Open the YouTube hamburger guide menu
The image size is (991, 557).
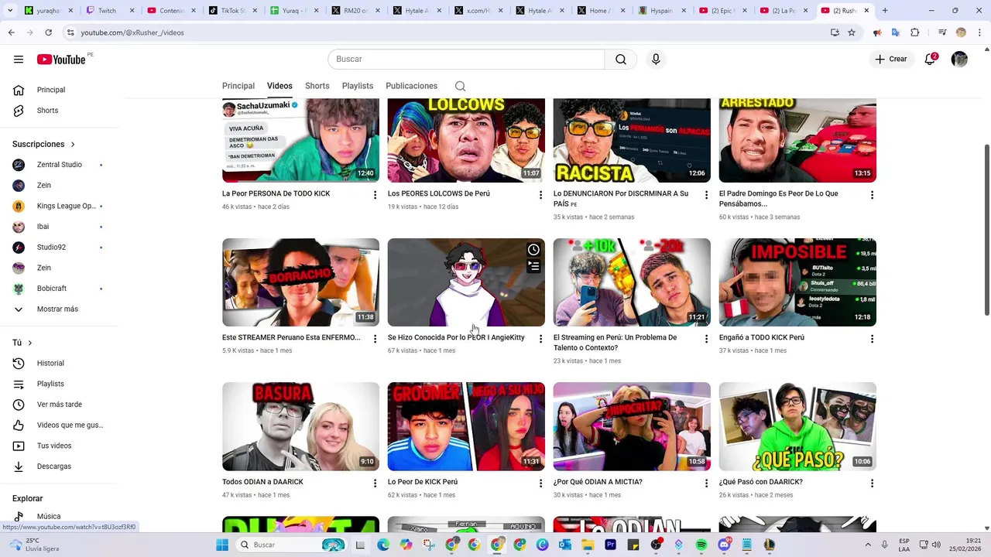19,60
